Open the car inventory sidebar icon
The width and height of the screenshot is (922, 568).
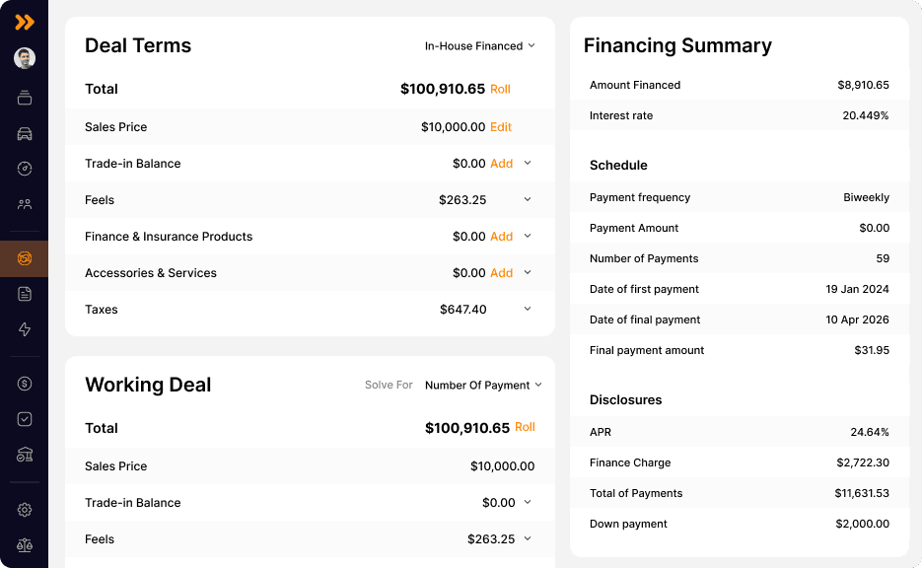(25, 133)
